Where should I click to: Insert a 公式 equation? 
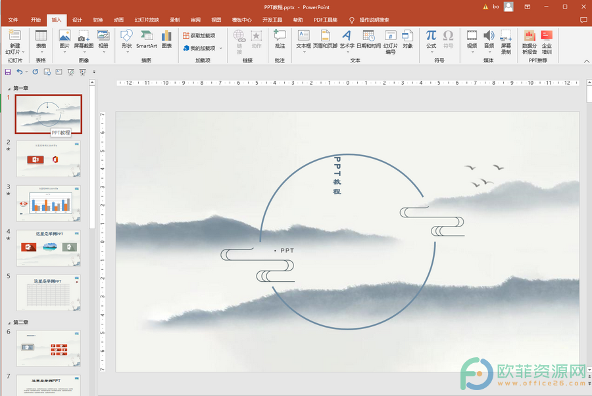click(x=431, y=42)
